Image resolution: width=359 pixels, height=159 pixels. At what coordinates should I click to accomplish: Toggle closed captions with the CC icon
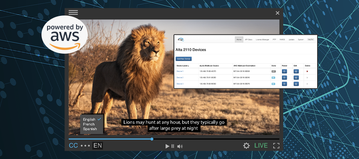coord(73,145)
